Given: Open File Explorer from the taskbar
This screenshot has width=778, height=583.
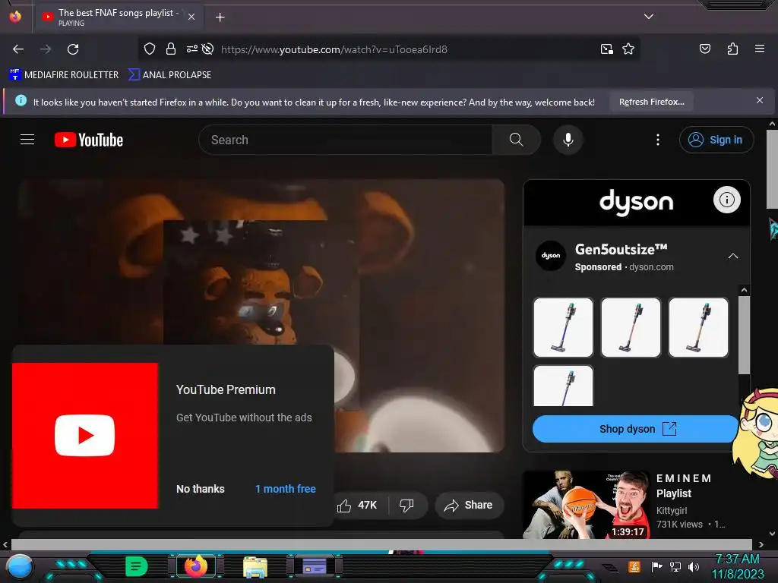Looking at the screenshot, I should click(255, 566).
